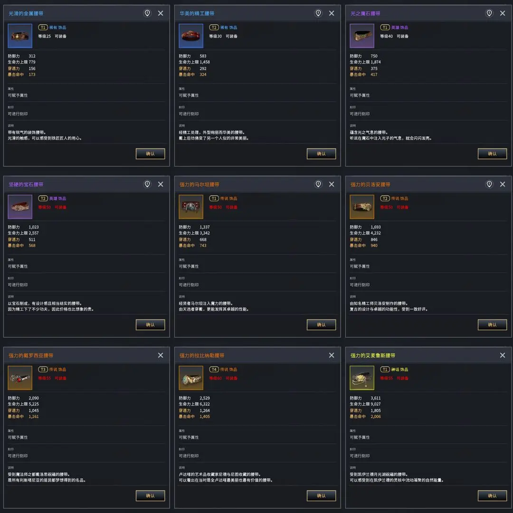
Task: Close the 强力的拉比纳勒腰带 tooltip window
Action: pyautogui.click(x=332, y=355)
